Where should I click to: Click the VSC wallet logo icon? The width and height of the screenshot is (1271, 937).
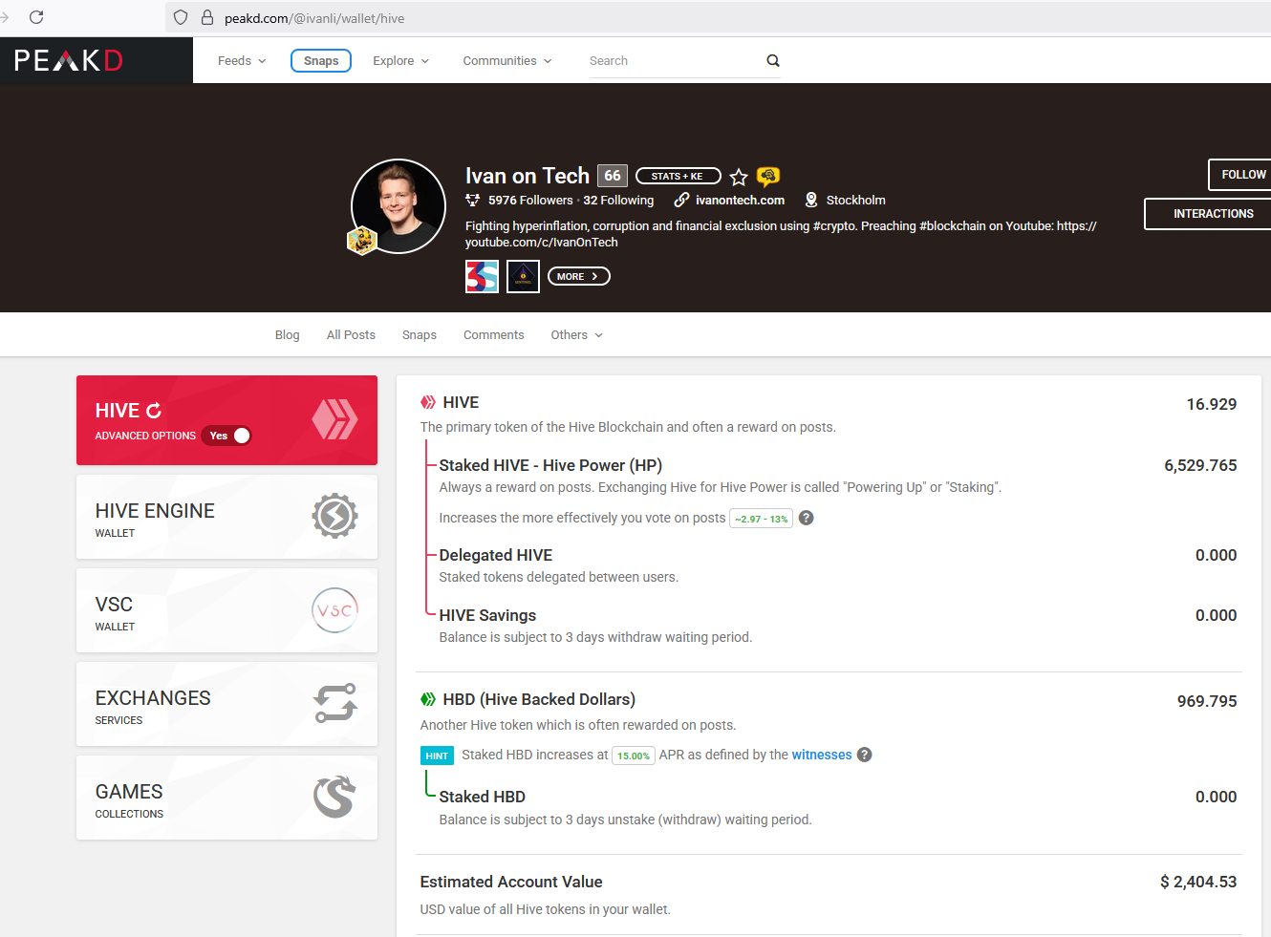(x=334, y=610)
